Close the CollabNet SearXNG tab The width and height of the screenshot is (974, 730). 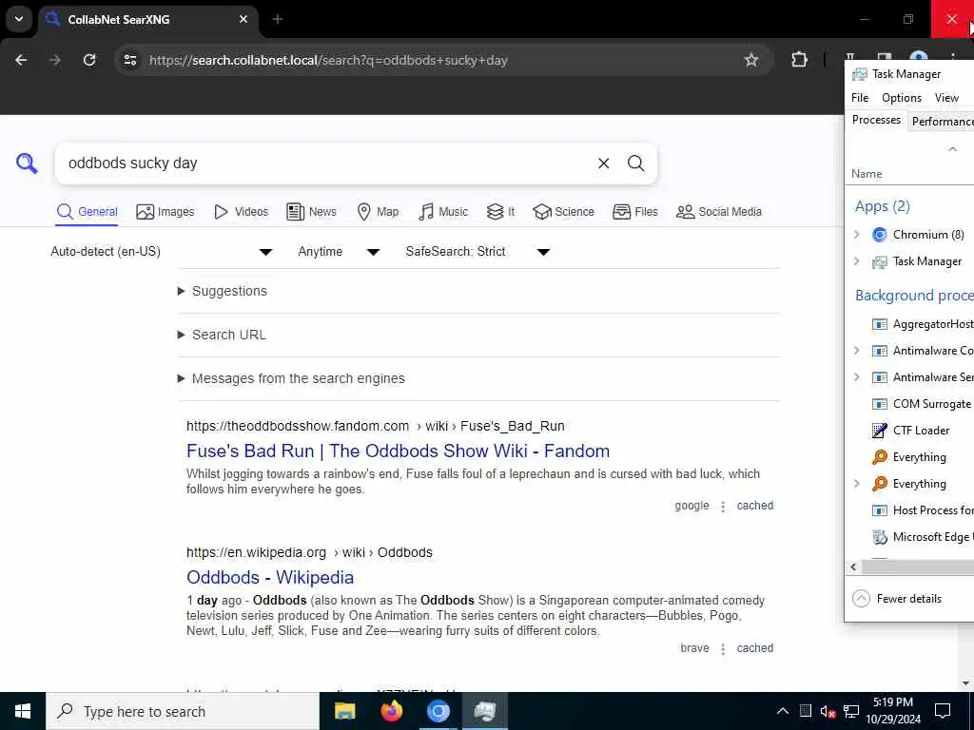click(x=243, y=19)
